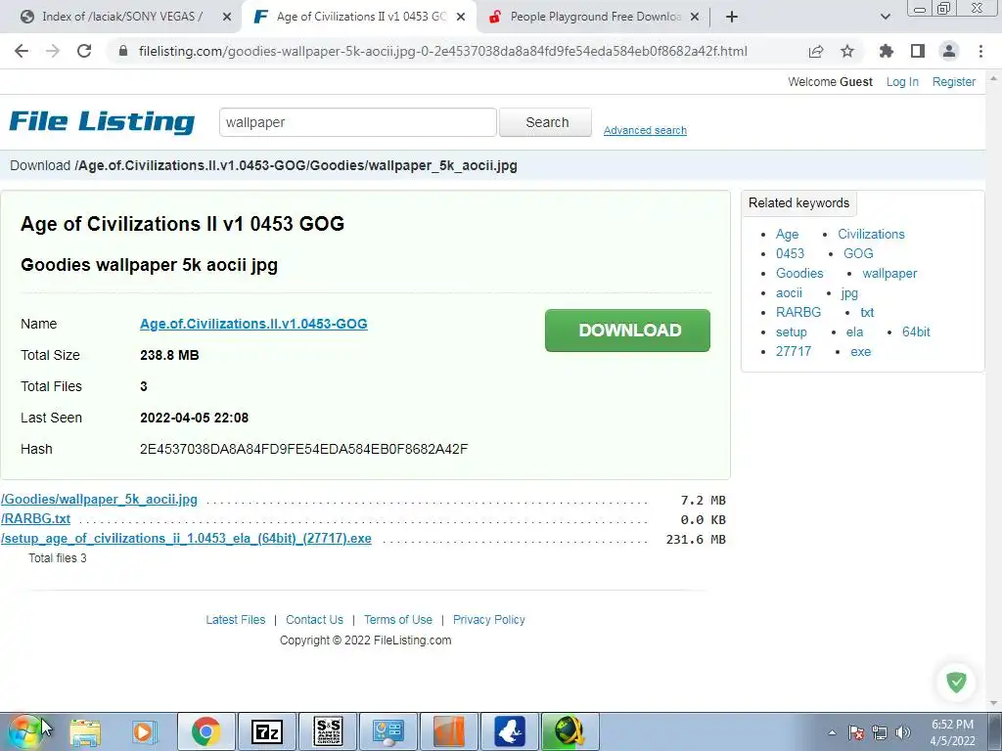Click the setup related keyword

[791, 332]
